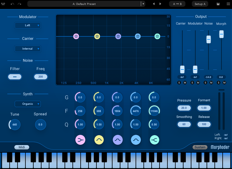Expand the Carrier Internal dropdown
The height and width of the screenshot is (169, 232).
point(28,49)
